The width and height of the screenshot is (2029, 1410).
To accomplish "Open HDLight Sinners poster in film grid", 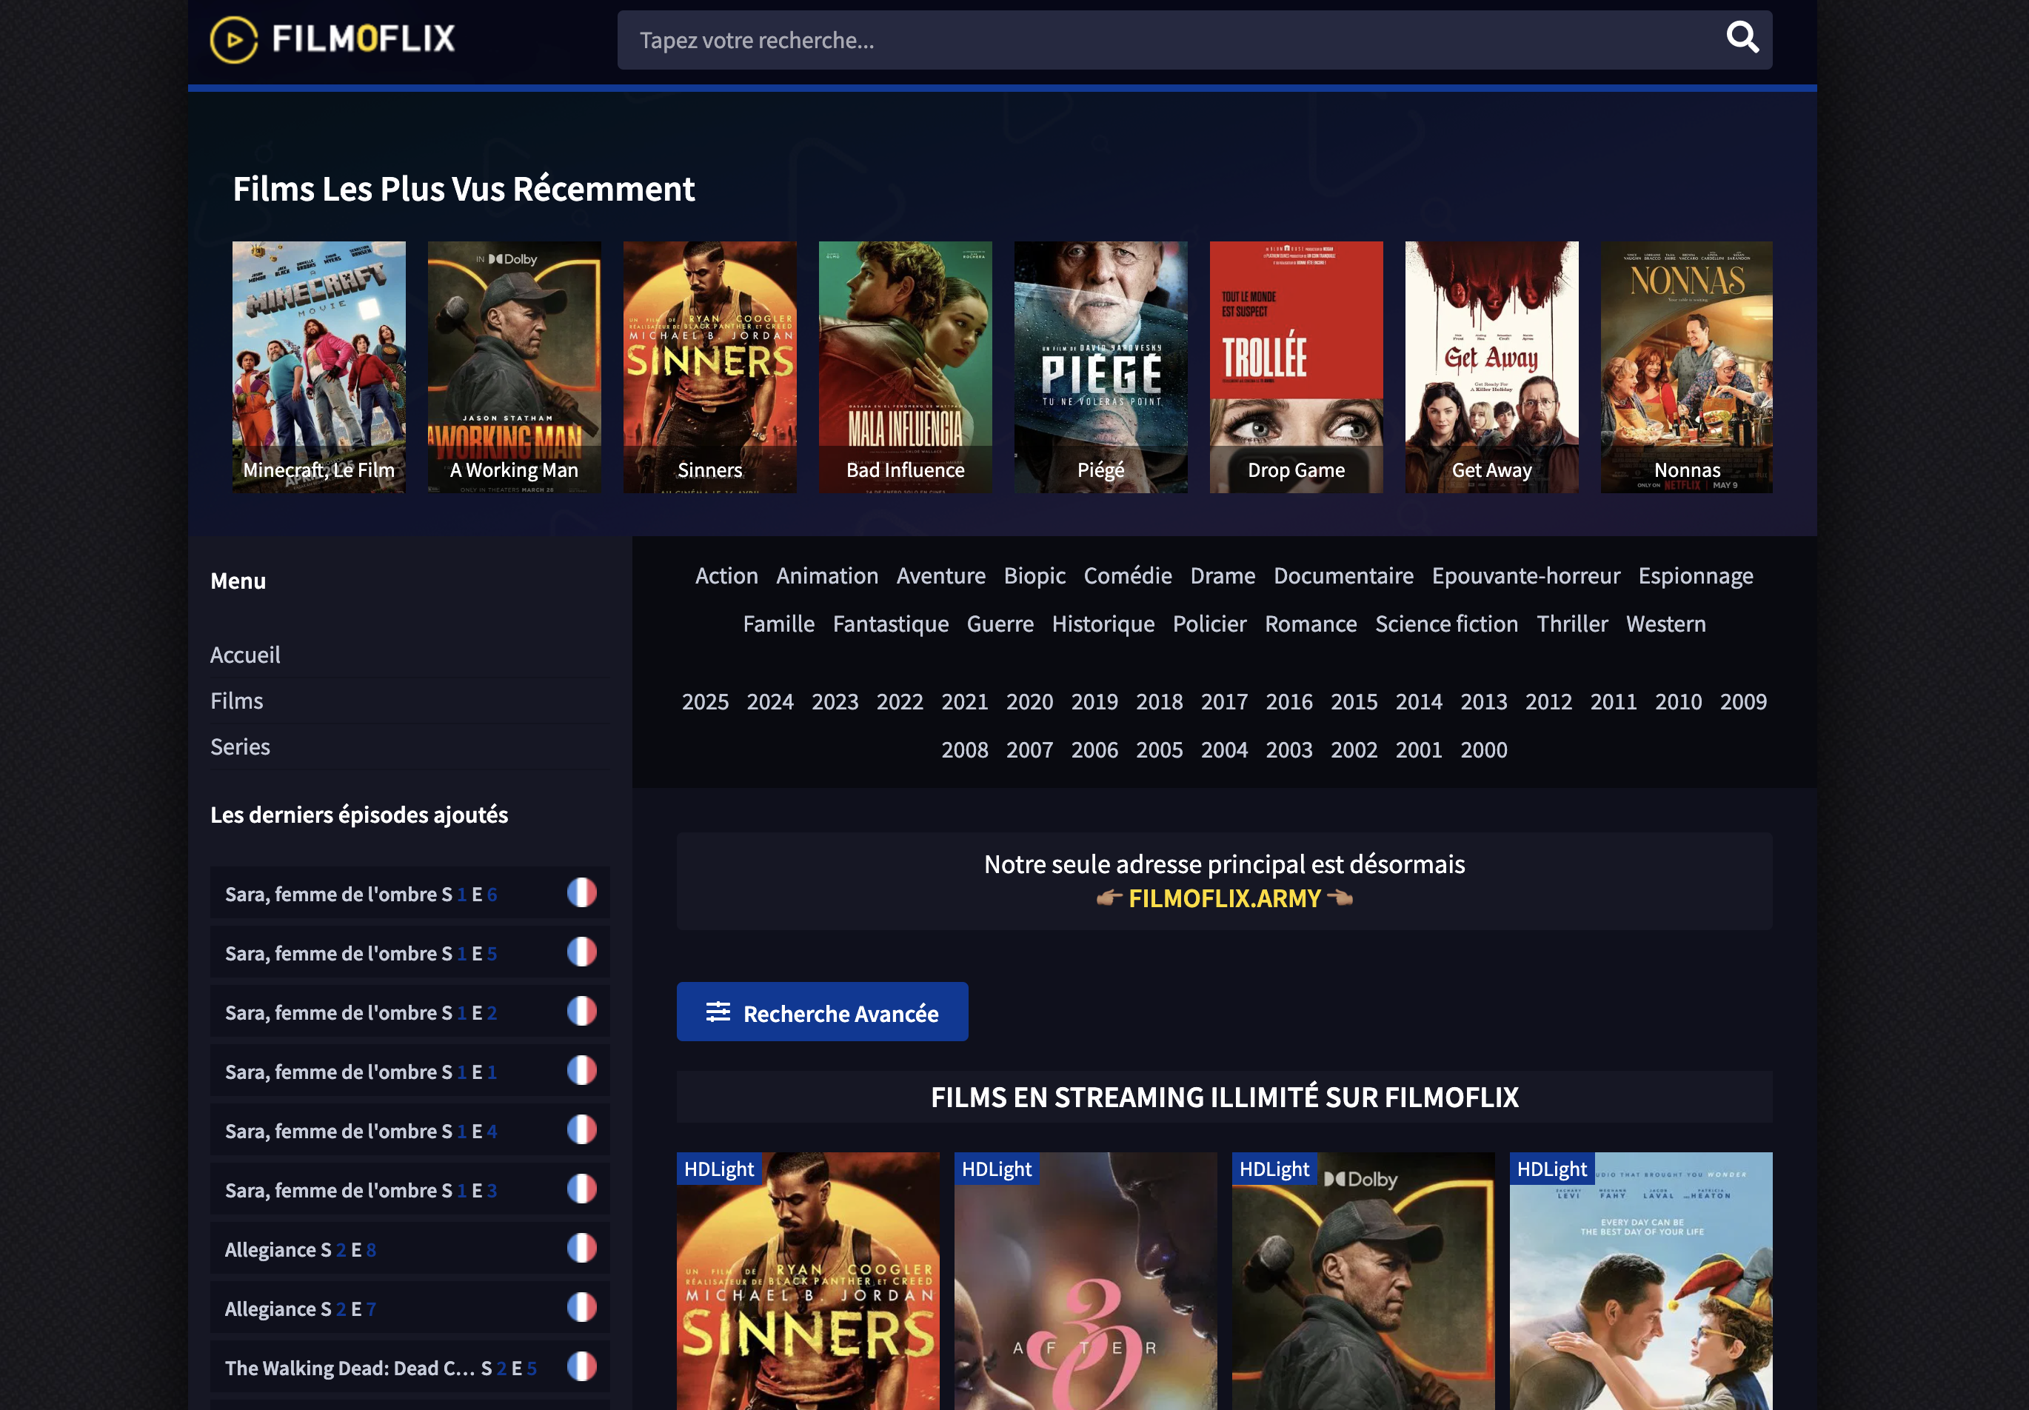I will point(808,1281).
